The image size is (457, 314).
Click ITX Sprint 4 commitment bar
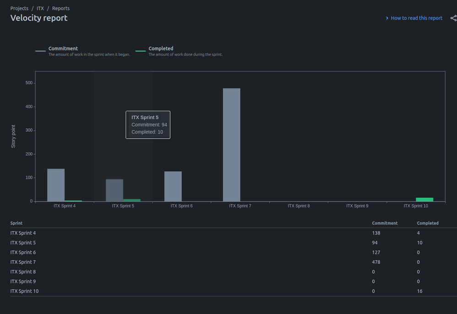point(56,185)
